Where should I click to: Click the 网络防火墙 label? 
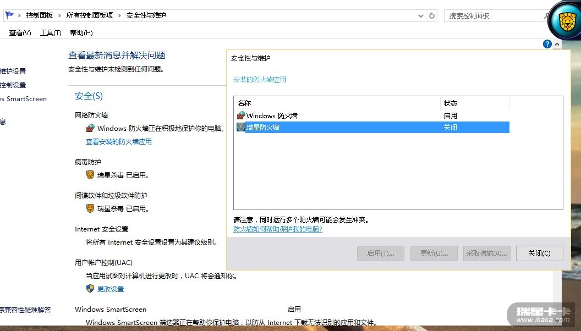[x=91, y=115]
